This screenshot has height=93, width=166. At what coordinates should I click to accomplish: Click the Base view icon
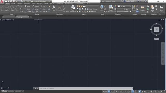161,8
